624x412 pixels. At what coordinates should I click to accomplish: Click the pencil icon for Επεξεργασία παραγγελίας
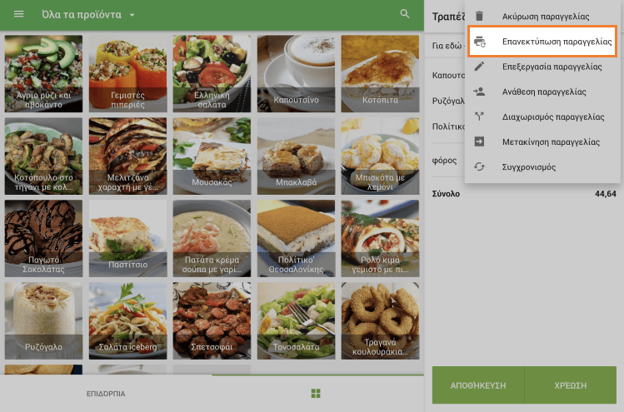(x=479, y=66)
